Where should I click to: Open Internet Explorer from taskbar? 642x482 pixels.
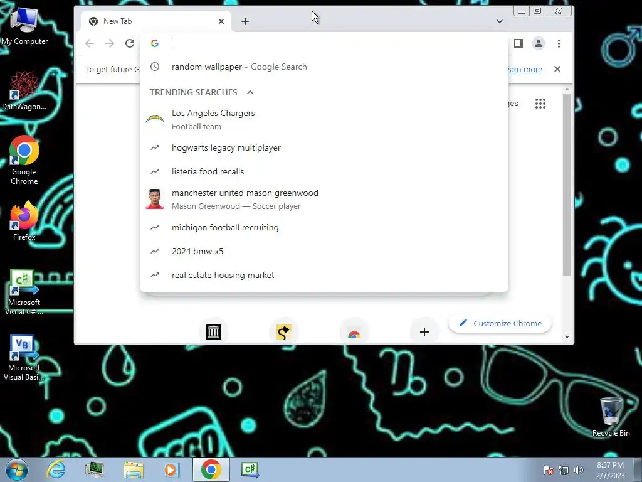pos(56,469)
